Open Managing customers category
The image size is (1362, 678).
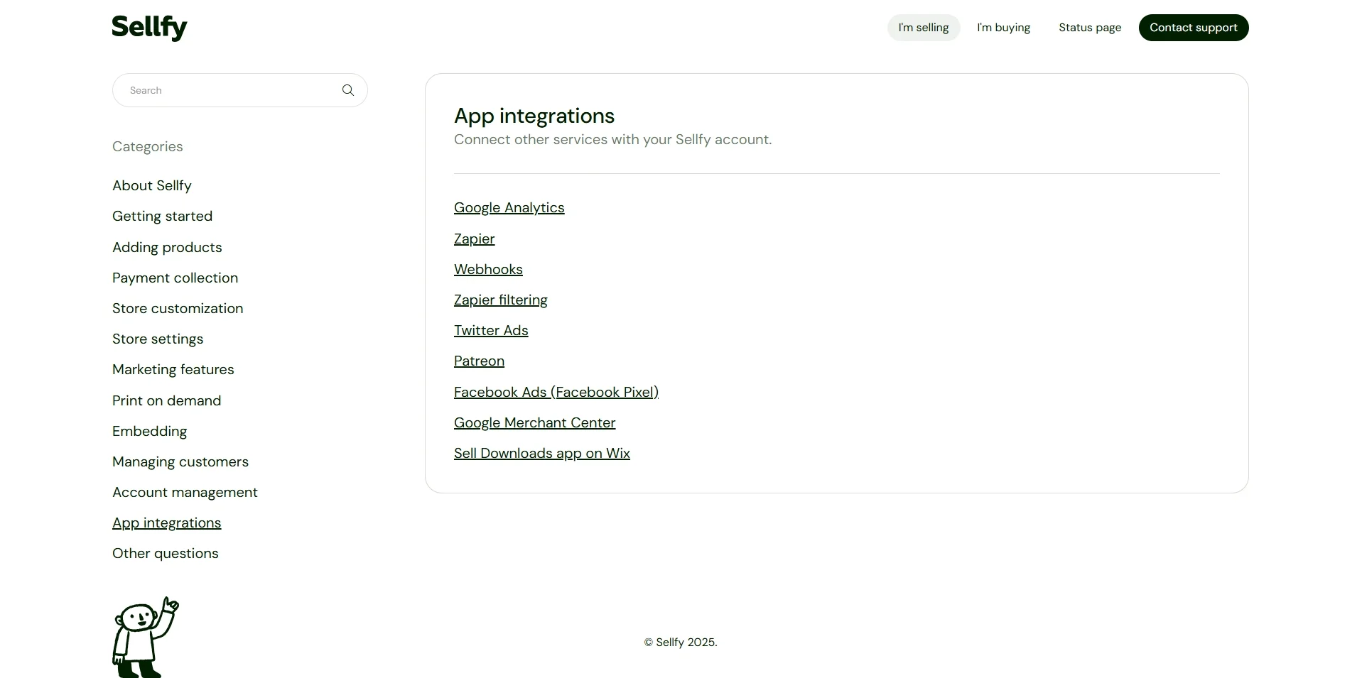[180, 461]
